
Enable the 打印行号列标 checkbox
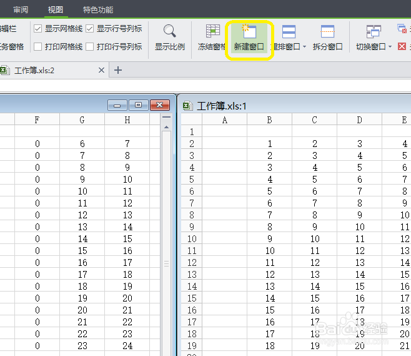90,47
